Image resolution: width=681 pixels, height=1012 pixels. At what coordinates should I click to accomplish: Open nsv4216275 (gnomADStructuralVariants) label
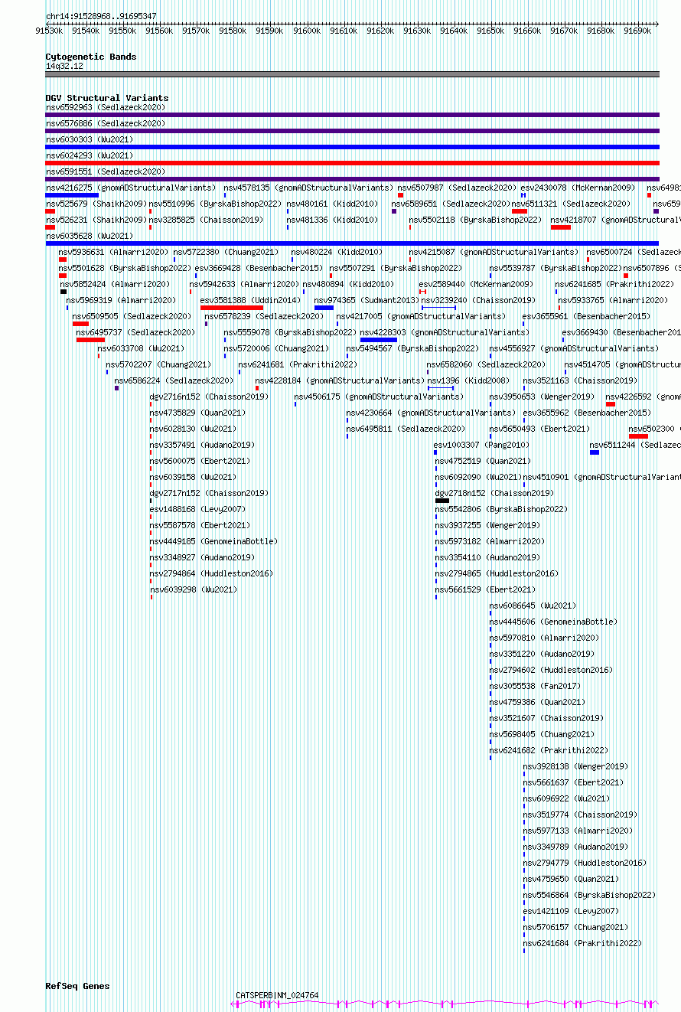[x=131, y=188]
